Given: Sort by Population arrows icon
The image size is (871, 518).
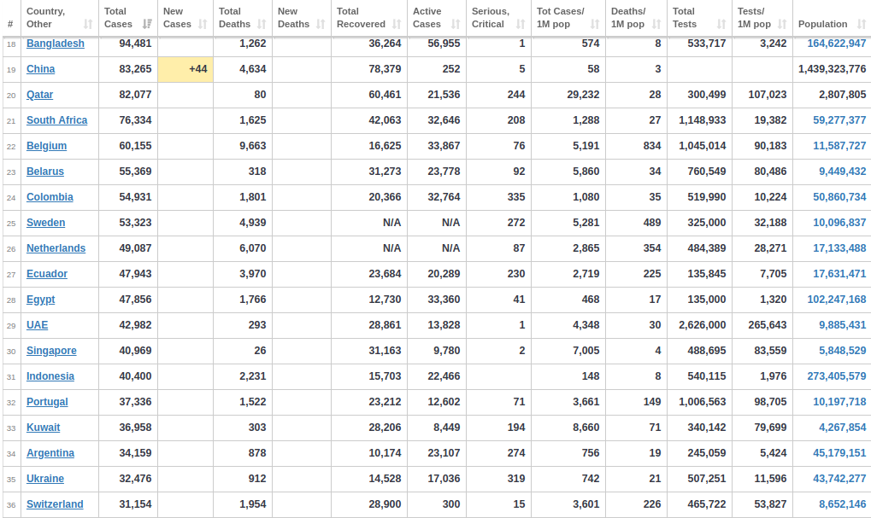Looking at the screenshot, I should tap(862, 25).
